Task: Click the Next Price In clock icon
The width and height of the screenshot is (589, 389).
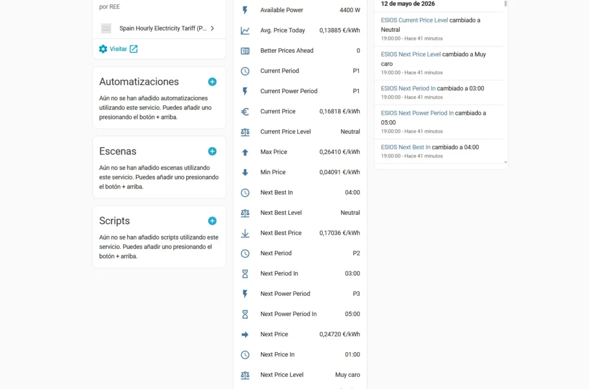Action: [x=245, y=355]
